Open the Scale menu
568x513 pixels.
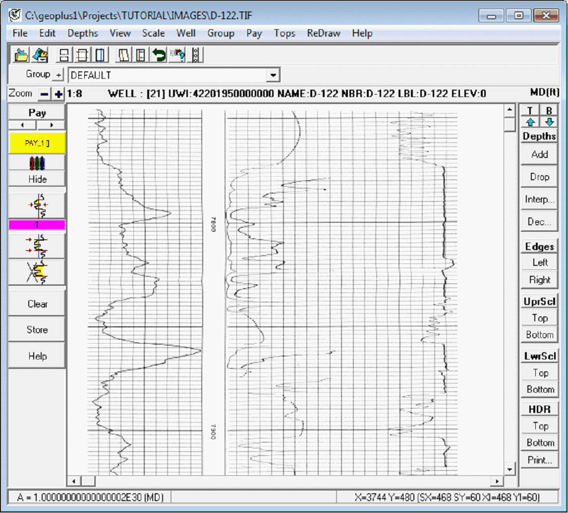[x=153, y=33]
